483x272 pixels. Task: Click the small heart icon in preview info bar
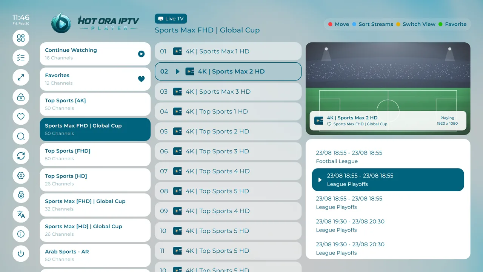coord(329,124)
